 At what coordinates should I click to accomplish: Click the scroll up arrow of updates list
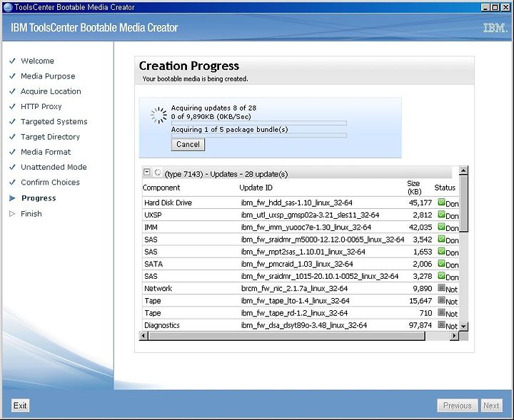click(x=463, y=170)
